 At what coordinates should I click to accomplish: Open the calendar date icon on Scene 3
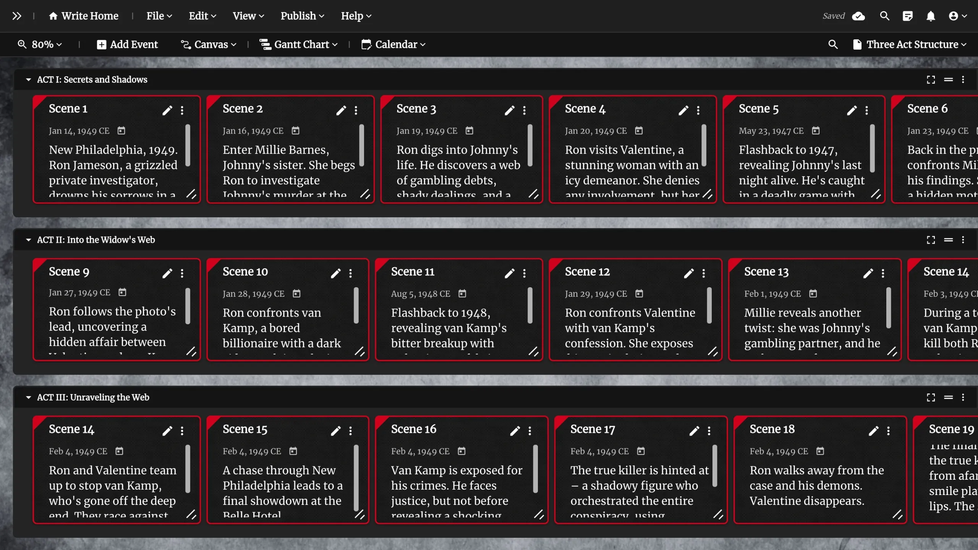coord(469,131)
